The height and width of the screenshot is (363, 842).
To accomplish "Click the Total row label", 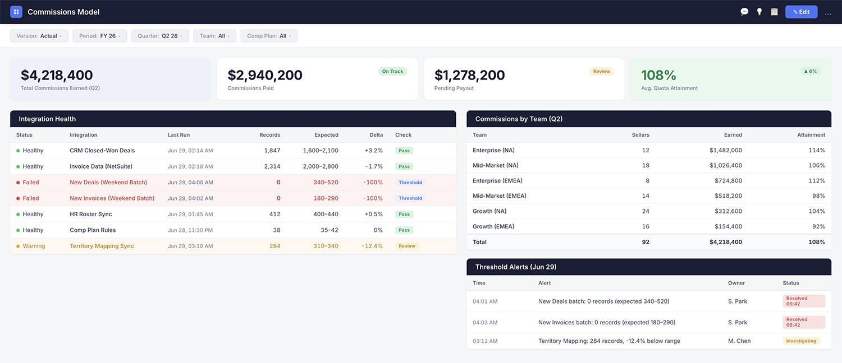I will (x=480, y=242).
